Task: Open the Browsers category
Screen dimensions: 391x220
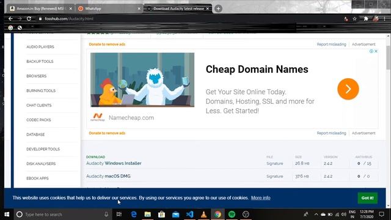Action: click(37, 76)
